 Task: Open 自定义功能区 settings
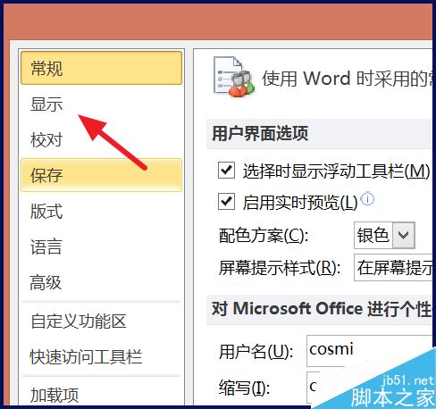(x=101, y=321)
